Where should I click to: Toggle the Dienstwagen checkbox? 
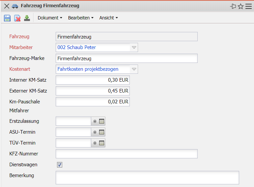coord(60,165)
